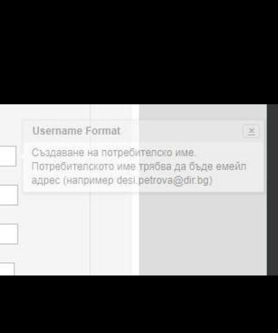Screen dimensions: 278x333
Task: Click the gray side panel below the tooltip
Action: (203, 234)
